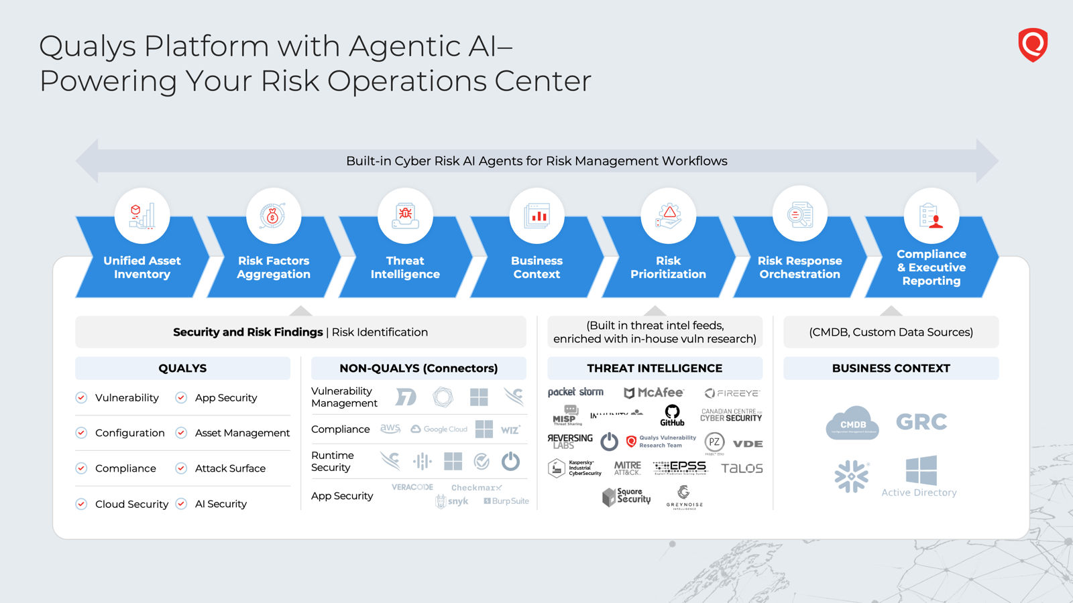1073x603 pixels.
Task: Click the snyk logo
Action: (452, 501)
